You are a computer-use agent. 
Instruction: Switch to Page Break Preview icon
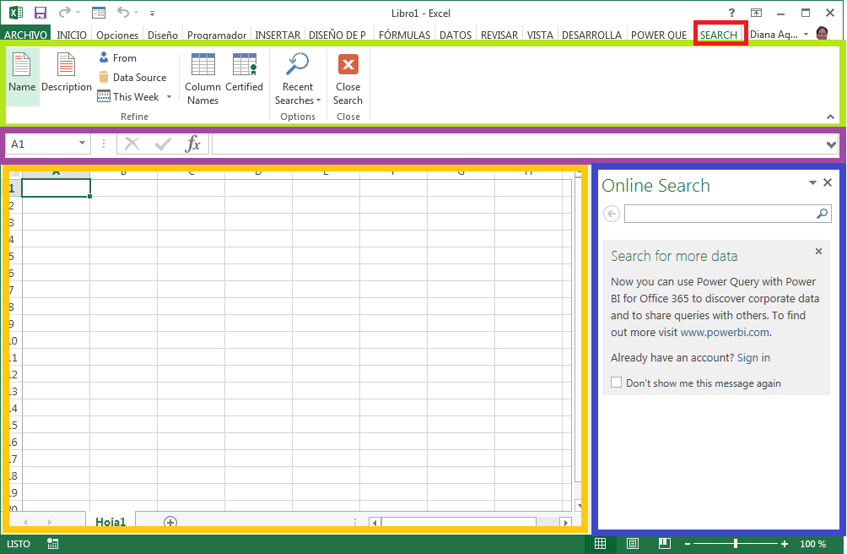(665, 544)
